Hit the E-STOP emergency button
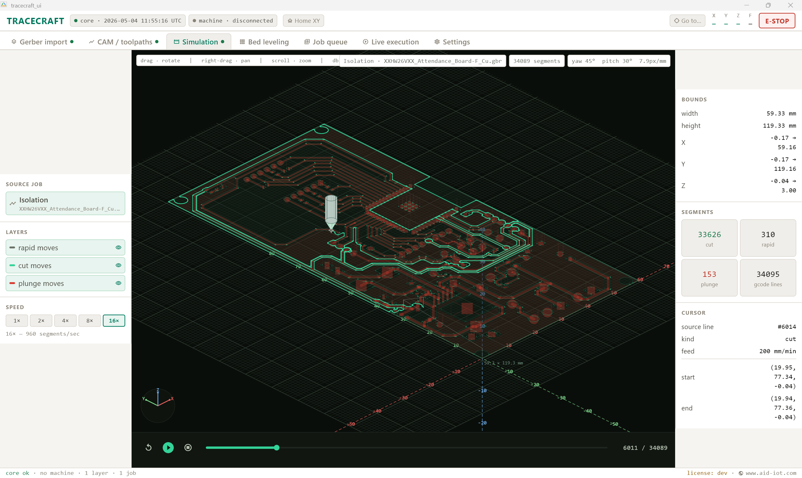The width and height of the screenshot is (802, 478). click(x=777, y=21)
